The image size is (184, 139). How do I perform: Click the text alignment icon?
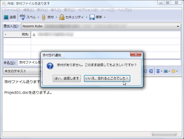(158, 71)
